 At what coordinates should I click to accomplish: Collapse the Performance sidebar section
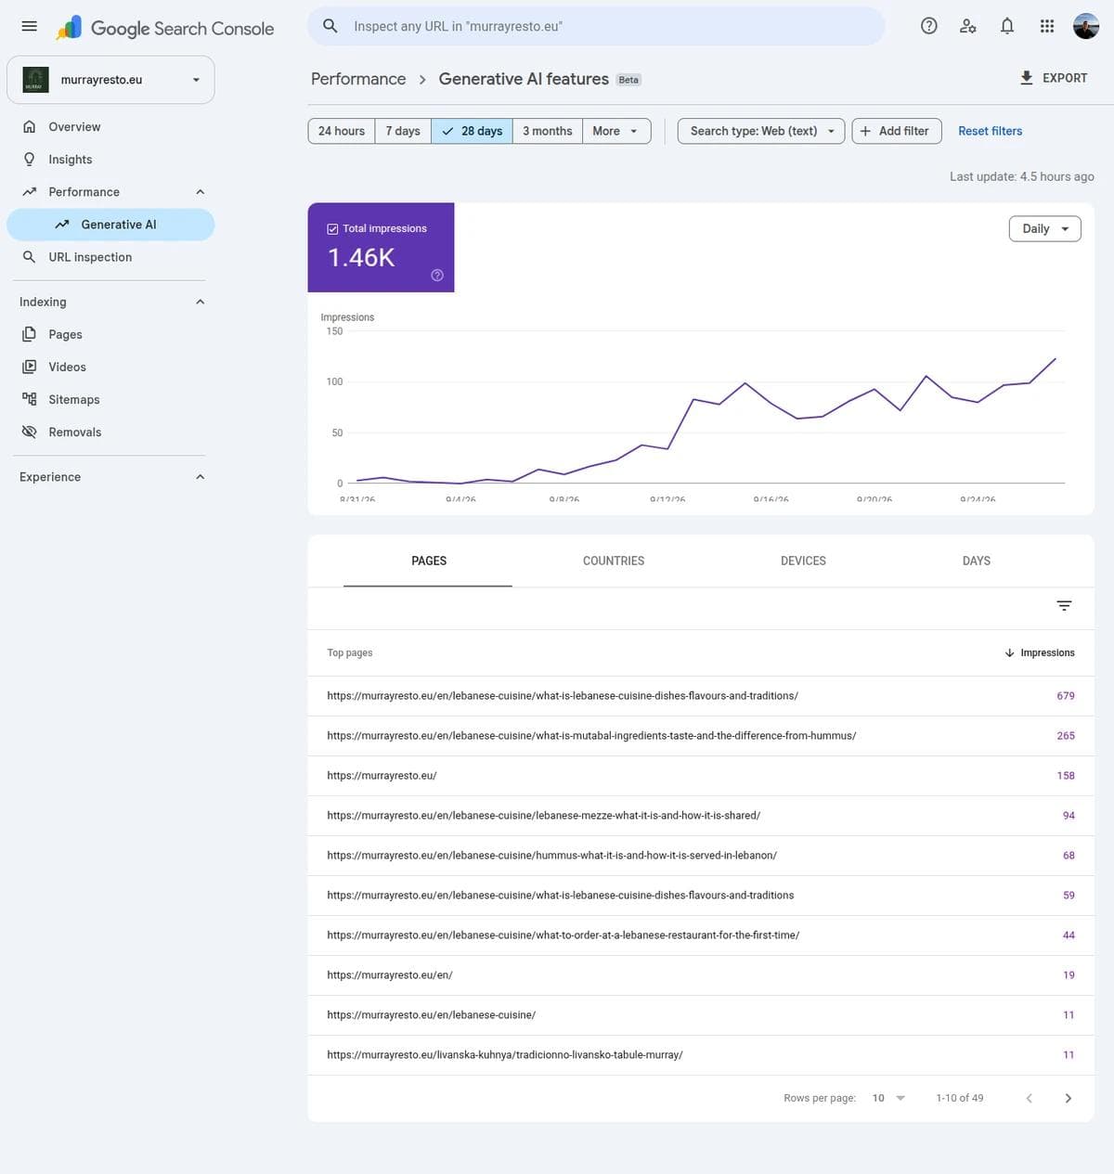tap(200, 191)
